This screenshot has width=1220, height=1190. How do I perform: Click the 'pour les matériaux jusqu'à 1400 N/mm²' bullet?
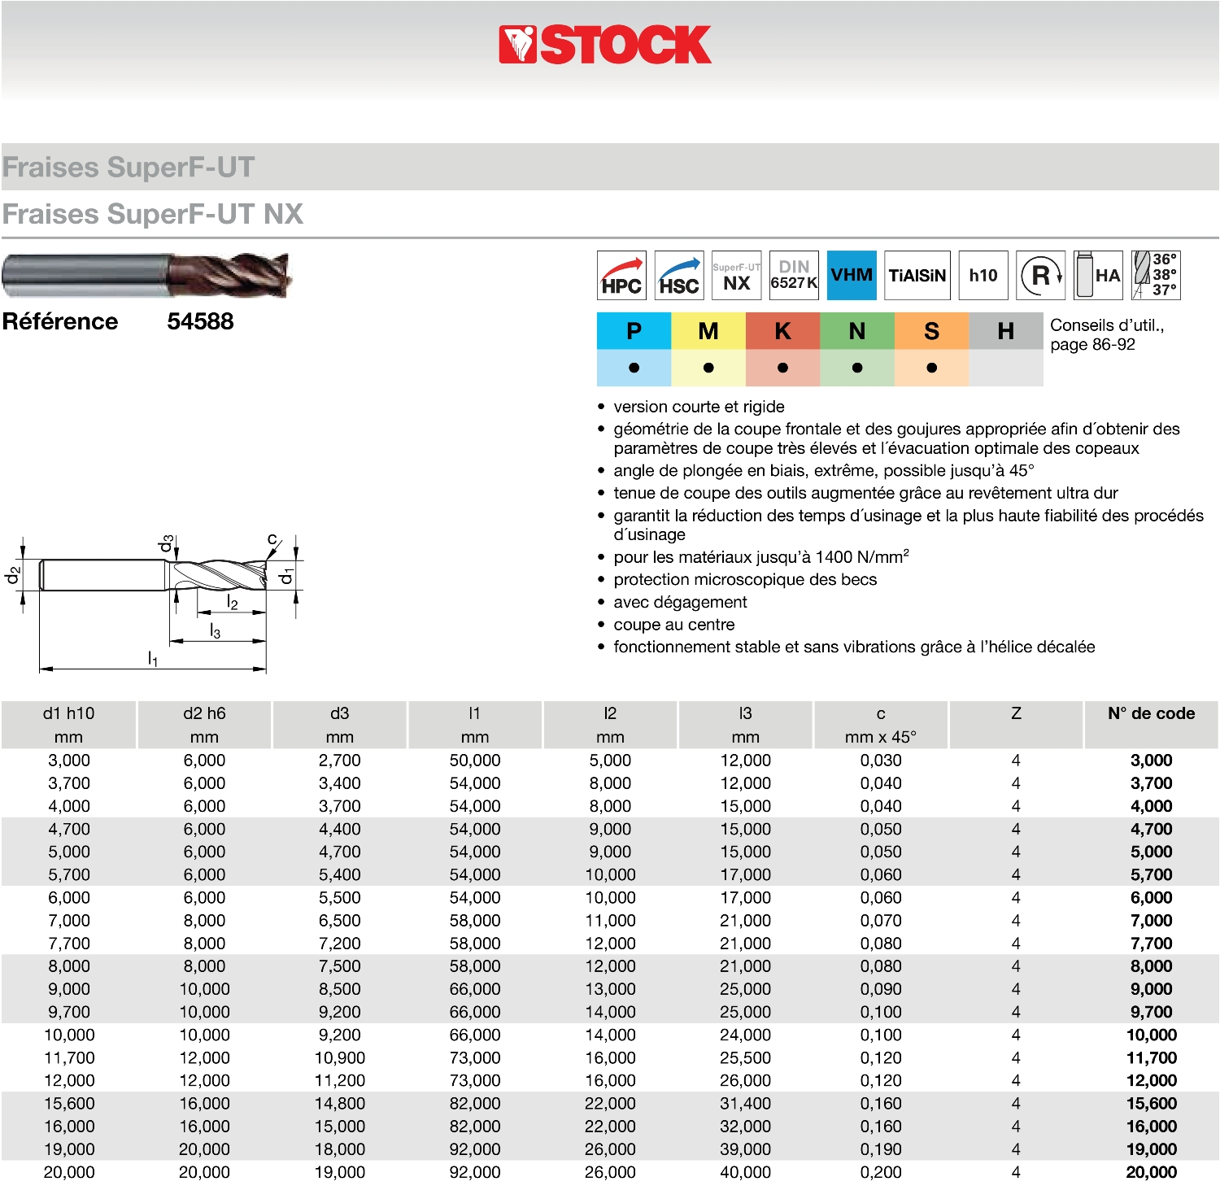pyautogui.click(x=761, y=556)
